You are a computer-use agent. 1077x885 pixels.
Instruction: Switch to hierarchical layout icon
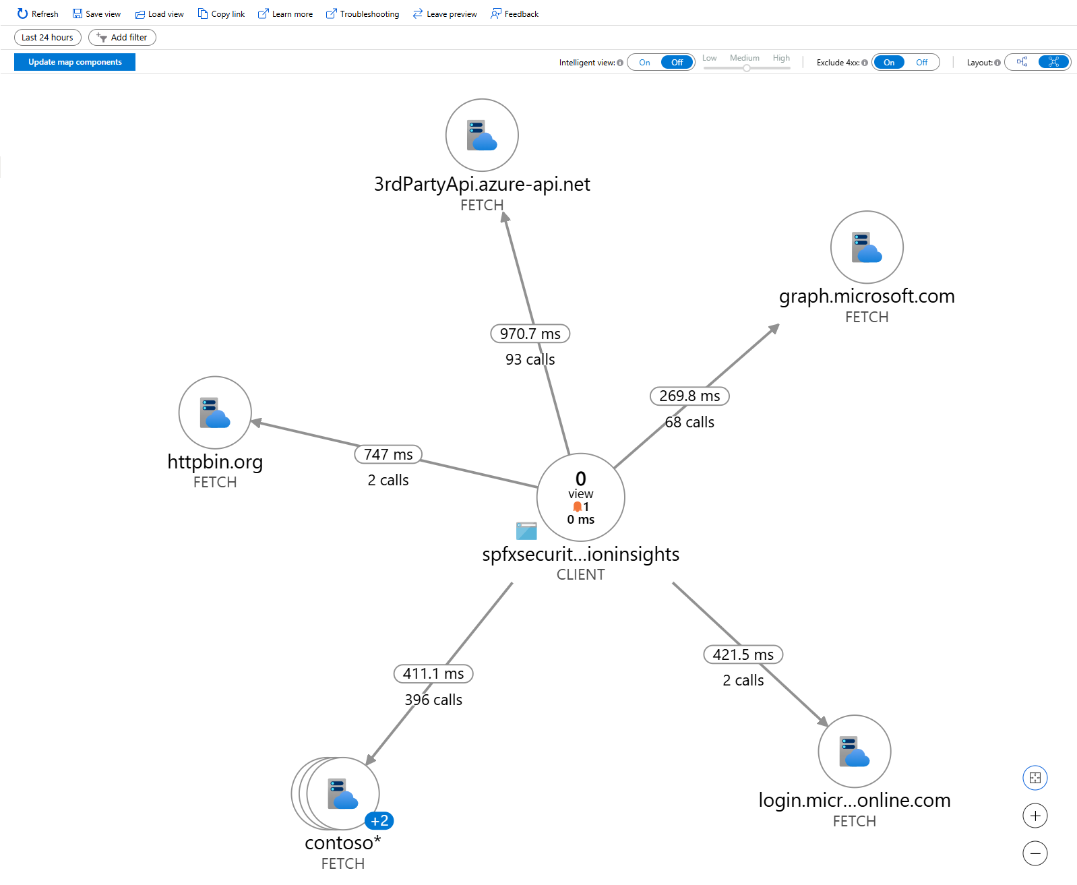tap(1022, 62)
